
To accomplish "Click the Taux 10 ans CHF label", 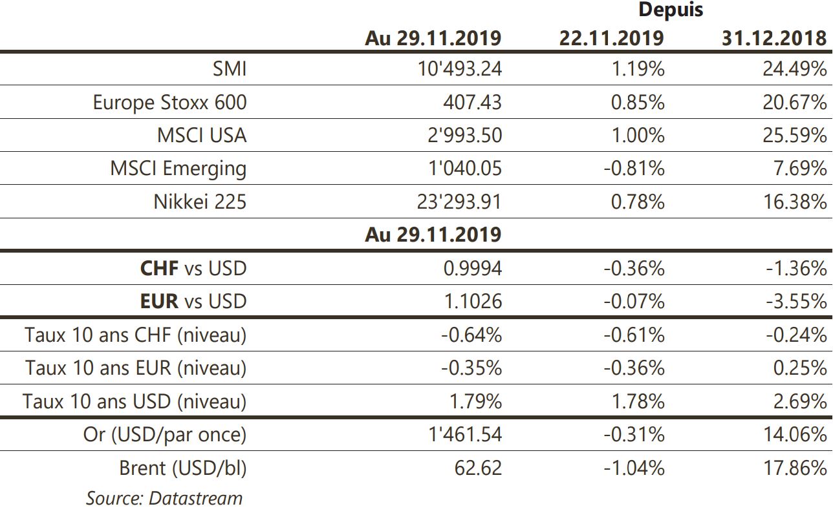I will [136, 335].
